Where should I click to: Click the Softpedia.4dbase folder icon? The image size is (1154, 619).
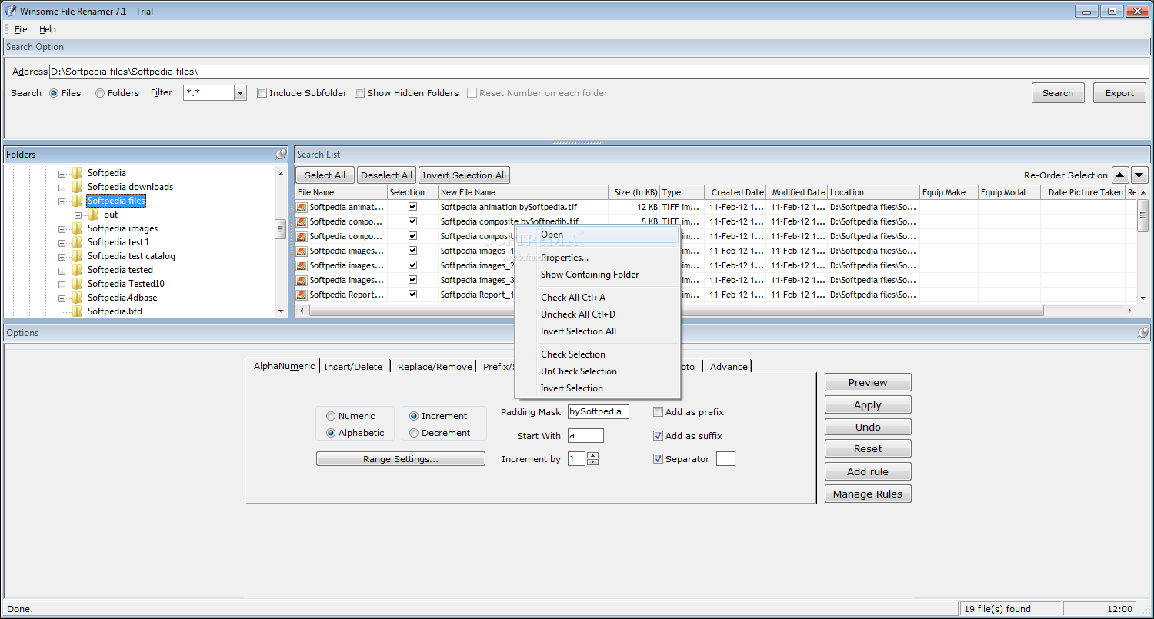tap(77, 298)
